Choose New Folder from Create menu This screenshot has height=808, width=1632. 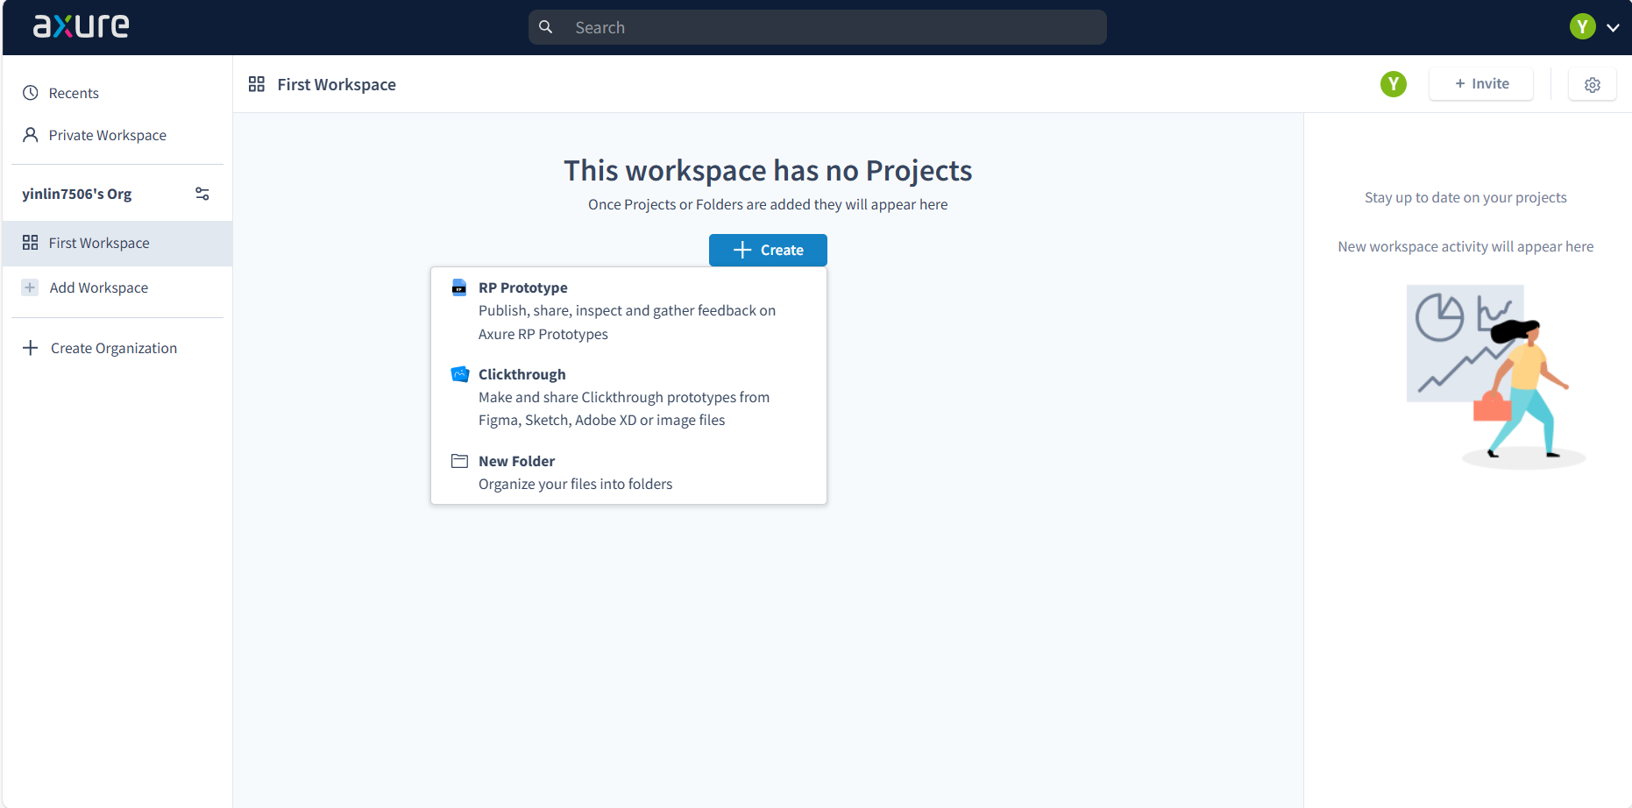[628, 471]
